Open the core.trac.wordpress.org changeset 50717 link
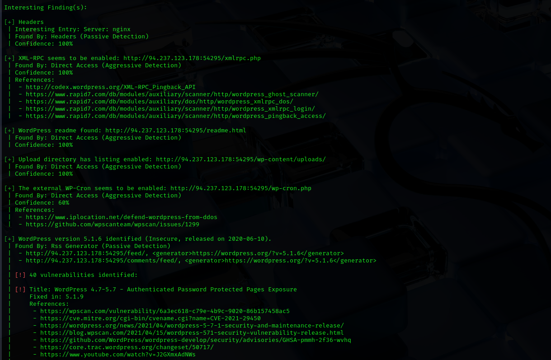Image resolution: width=551 pixels, height=360 pixels. [x=127, y=347]
